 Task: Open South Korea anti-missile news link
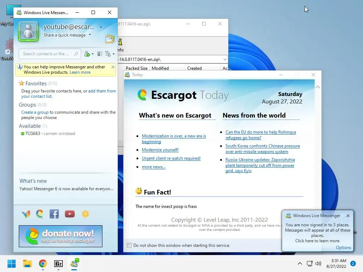263,149
